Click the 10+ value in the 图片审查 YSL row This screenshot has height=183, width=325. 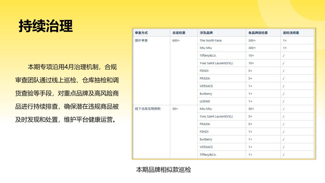click(251, 63)
